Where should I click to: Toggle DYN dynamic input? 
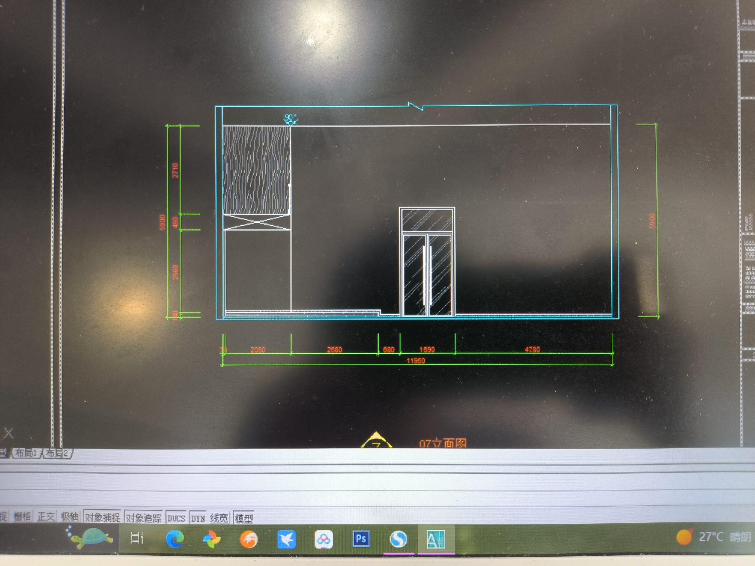click(x=198, y=519)
